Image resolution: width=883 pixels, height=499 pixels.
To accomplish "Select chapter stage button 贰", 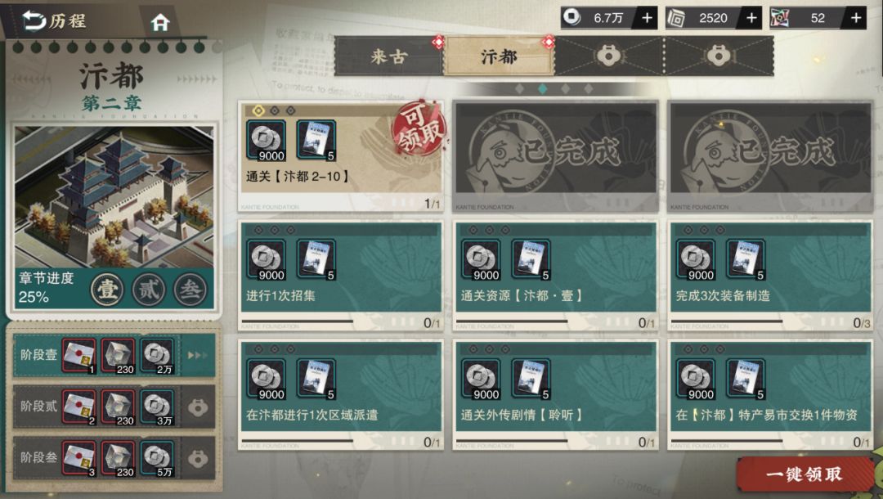I will click(149, 290).
